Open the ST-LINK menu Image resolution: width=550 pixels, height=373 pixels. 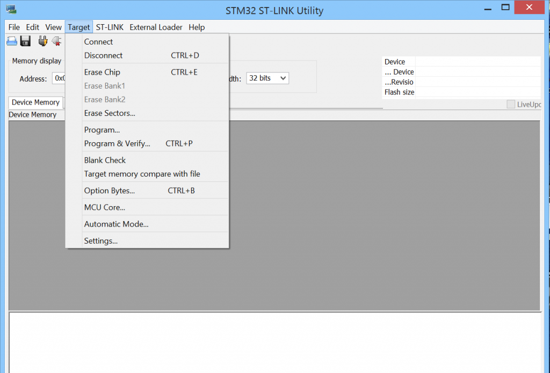(110, 27)
